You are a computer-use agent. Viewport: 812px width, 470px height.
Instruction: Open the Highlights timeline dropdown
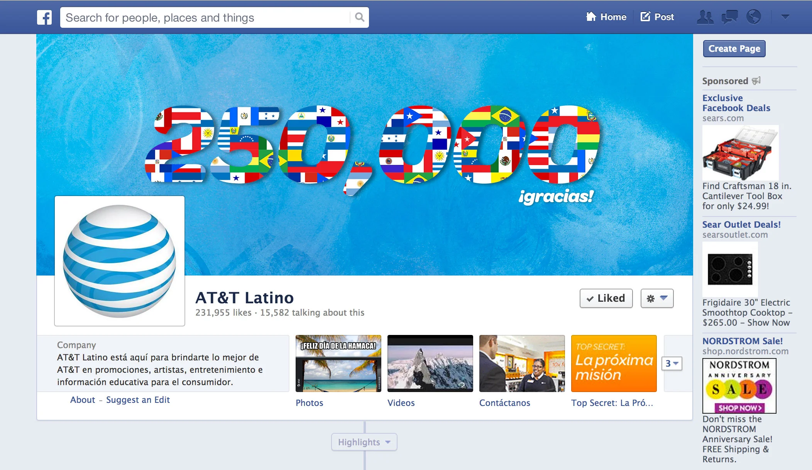(x=364, y=442)
